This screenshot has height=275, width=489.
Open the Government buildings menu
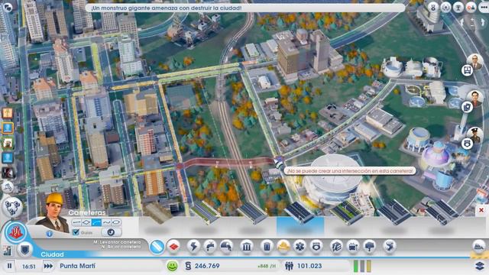coord(246,246)
